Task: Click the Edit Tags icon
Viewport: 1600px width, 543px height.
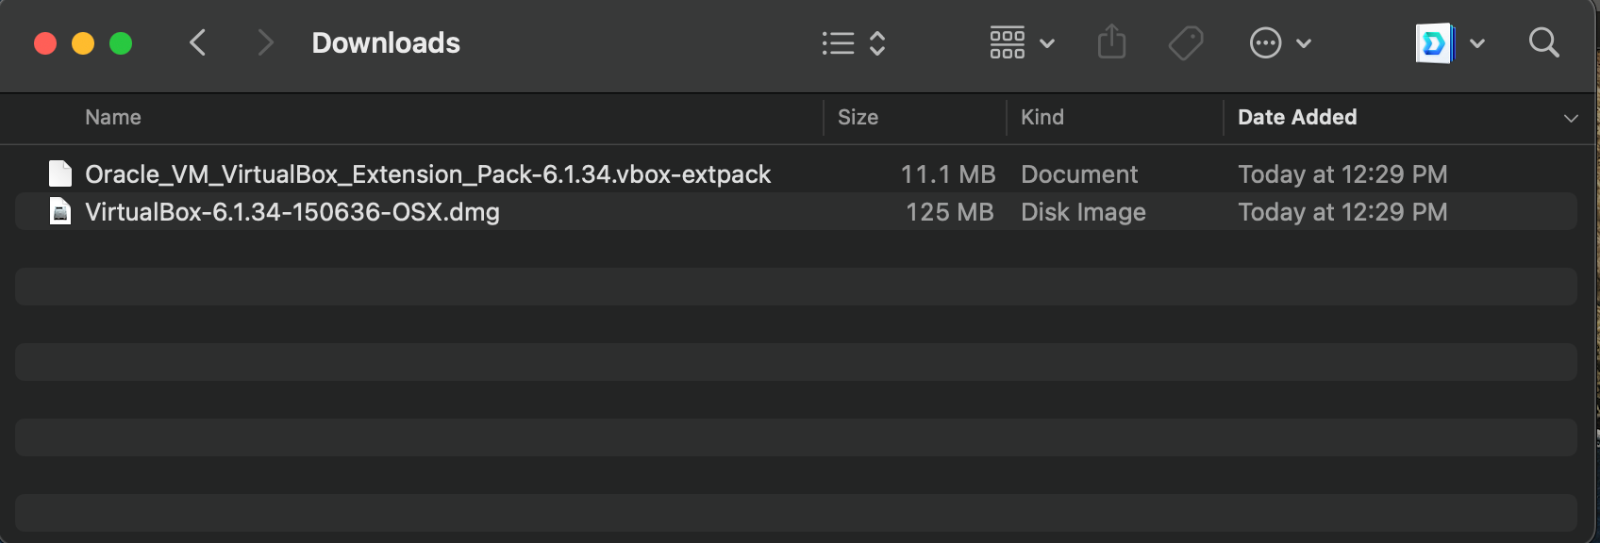Action: pyautogui.click(x=1185, y=43)
